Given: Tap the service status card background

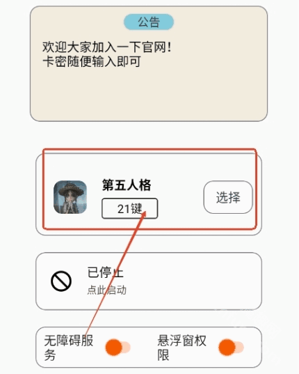Looking at the screenshot, I should (x=191, y=281).
